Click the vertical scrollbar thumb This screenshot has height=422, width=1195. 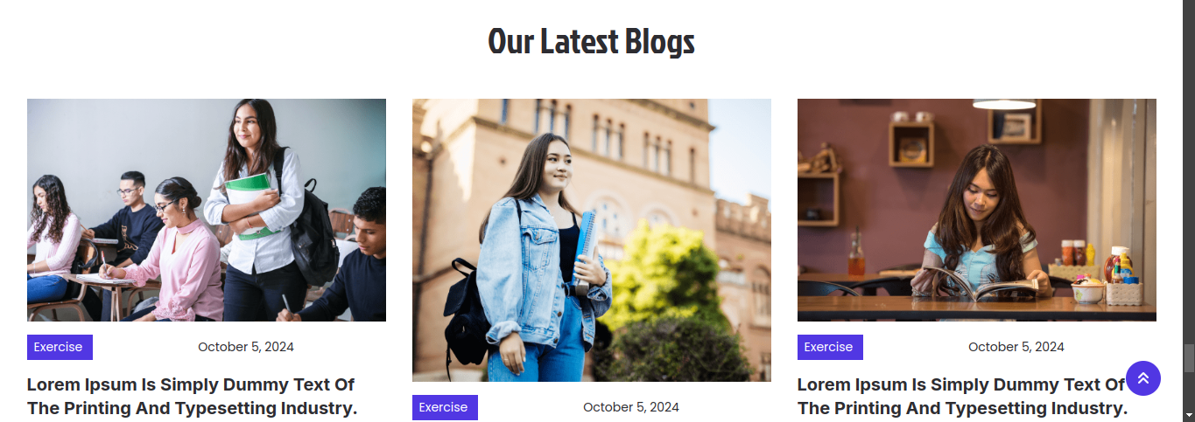[1189, 358]
